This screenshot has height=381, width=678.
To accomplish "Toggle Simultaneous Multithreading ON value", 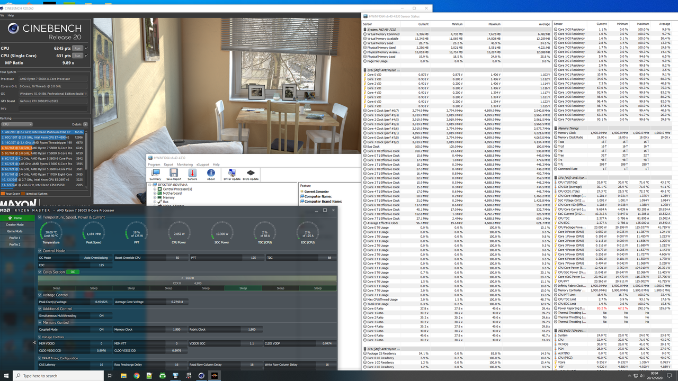I will (101, 315).
